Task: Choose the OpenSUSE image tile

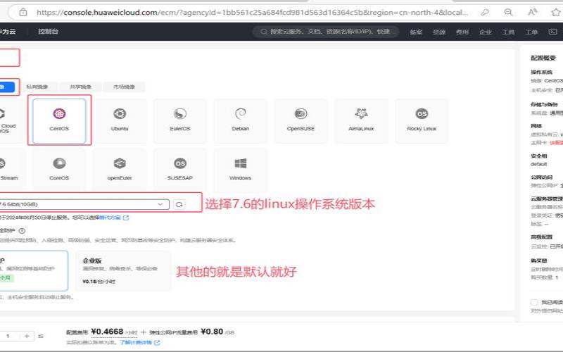Action: 301,120
